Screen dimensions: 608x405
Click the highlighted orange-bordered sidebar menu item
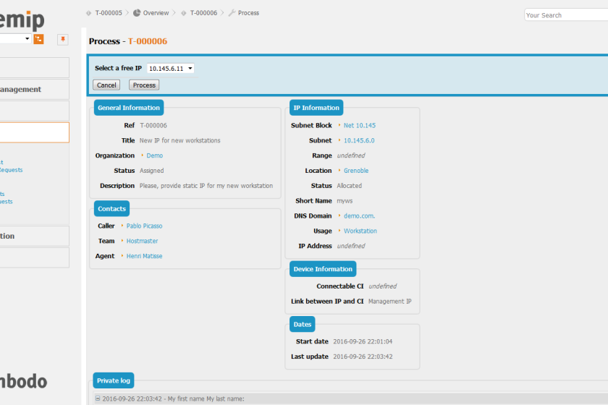(x=34, y=132)
